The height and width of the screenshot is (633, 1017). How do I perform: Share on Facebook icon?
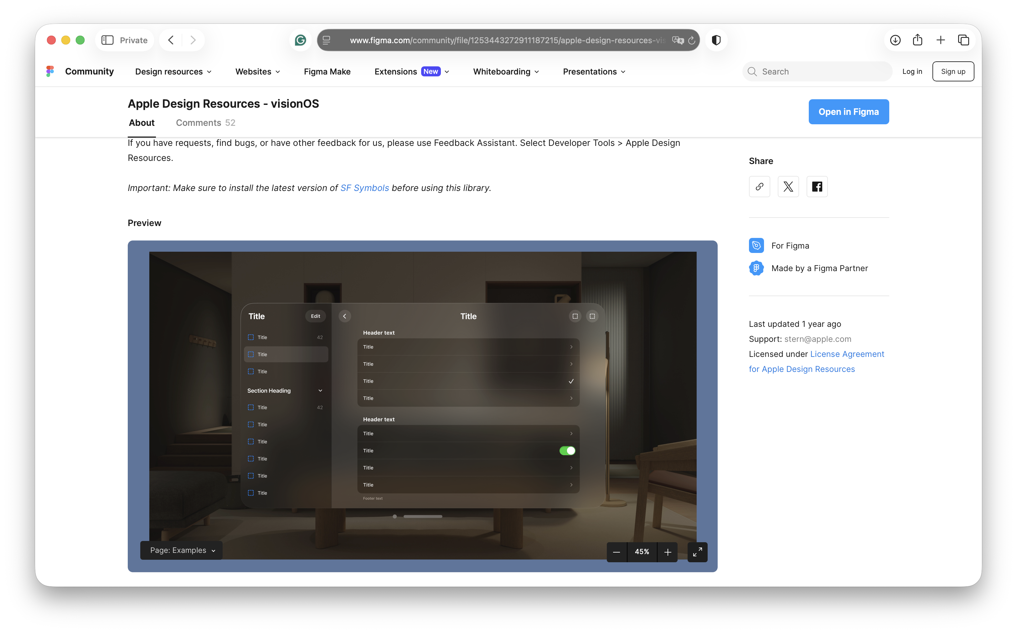[x=817, y=187]
